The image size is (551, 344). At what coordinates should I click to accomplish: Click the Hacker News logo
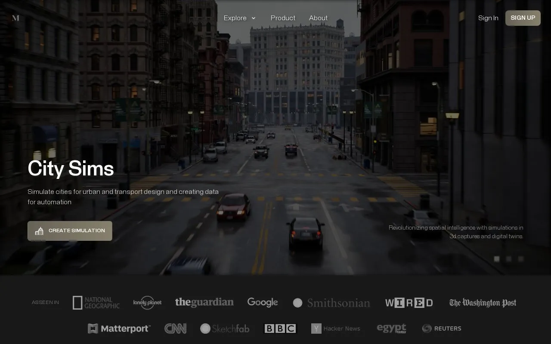pyautogui.click(x=336, y=329)
